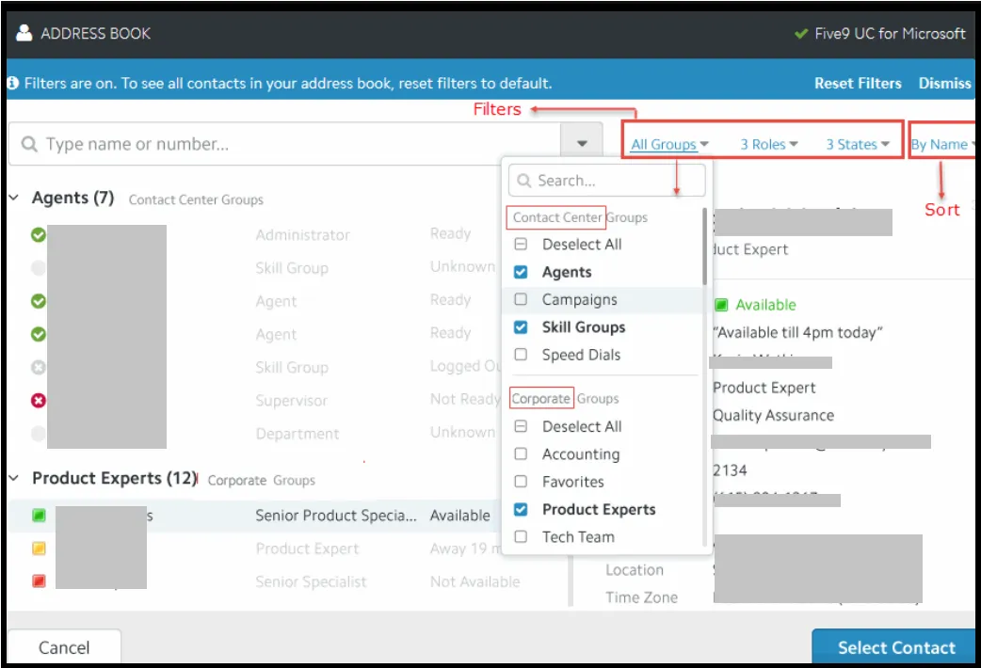Collapse the Agents (7) group
The image size is (981, 668).
[x=14, y=199]
